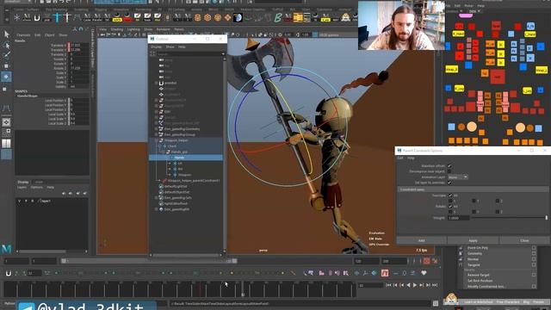The image size is (551, 310).
Task: Toggle the red Auto Key button
Action: [426, 261]
